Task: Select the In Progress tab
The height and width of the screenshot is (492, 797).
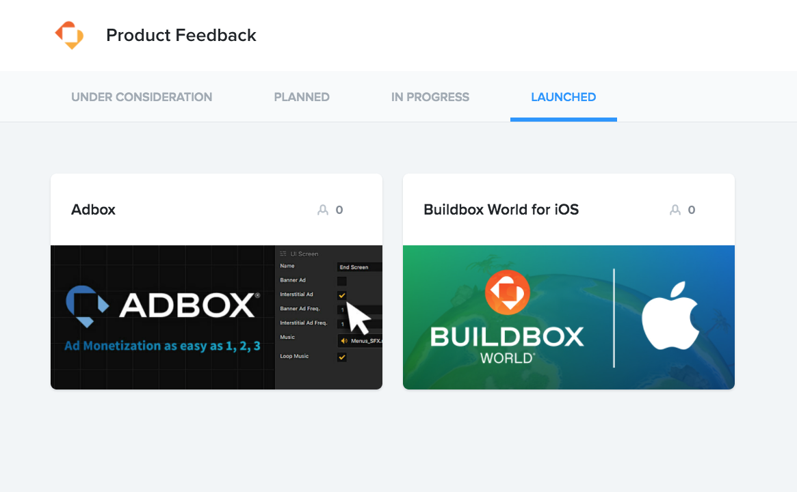Action: pos(430,97)
